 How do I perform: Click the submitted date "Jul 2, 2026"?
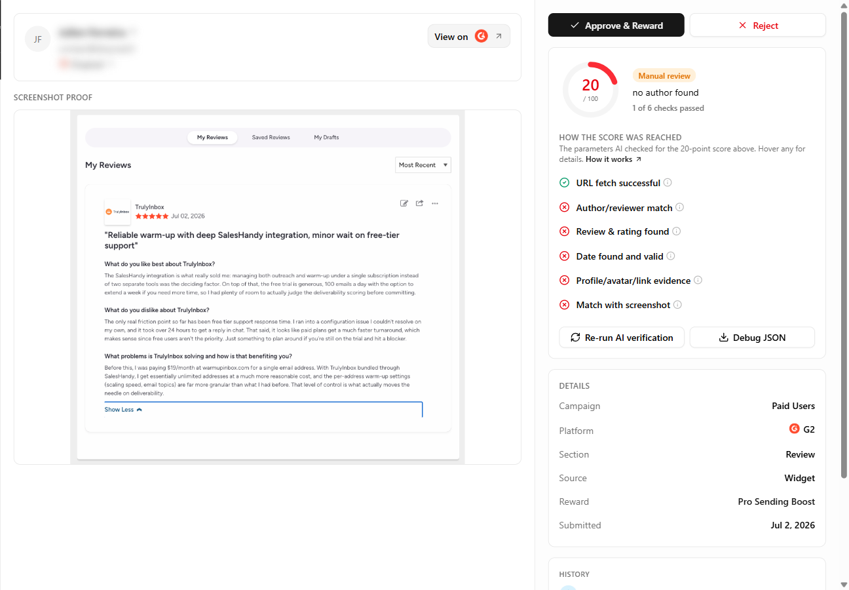coord(793,526)
